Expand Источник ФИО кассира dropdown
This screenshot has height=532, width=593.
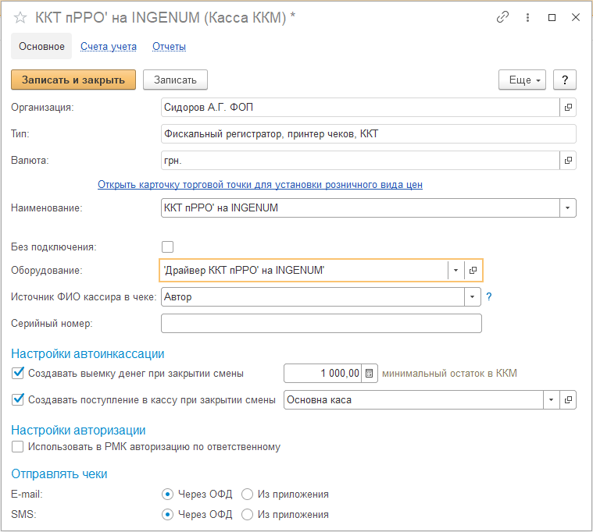tap(473, 296)
